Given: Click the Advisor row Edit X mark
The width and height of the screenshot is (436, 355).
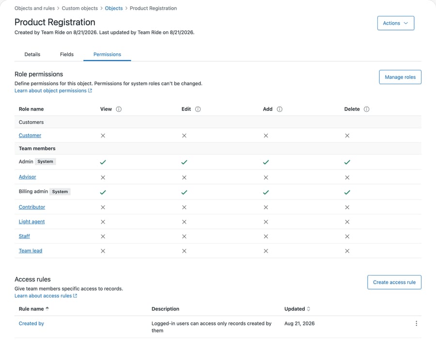Looking at the screenshot, I should click(184, 177).
